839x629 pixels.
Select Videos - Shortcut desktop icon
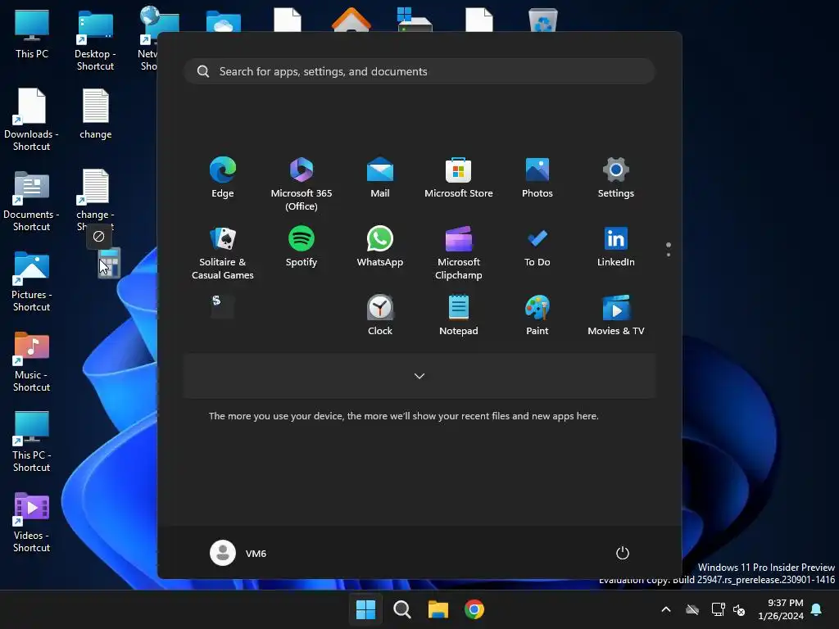[x=32, y=522]
